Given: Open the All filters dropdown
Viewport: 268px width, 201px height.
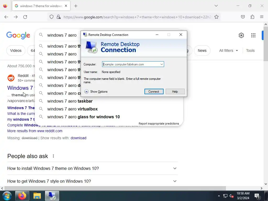Looking at the screenshot, I should click(228, 51).
